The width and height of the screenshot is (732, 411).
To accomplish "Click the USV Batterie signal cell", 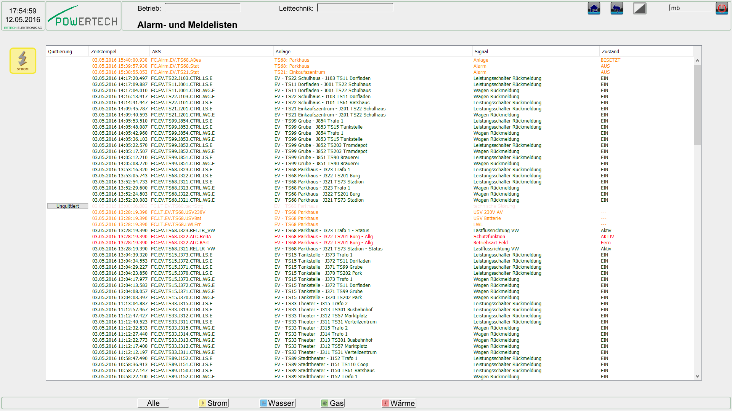I will point(487,218).
